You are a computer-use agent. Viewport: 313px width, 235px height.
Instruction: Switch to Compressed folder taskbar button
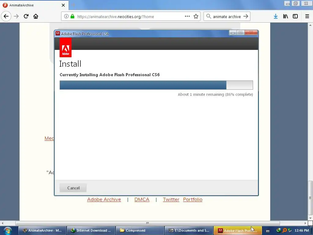pyautogui.click(x=140, y=230)
